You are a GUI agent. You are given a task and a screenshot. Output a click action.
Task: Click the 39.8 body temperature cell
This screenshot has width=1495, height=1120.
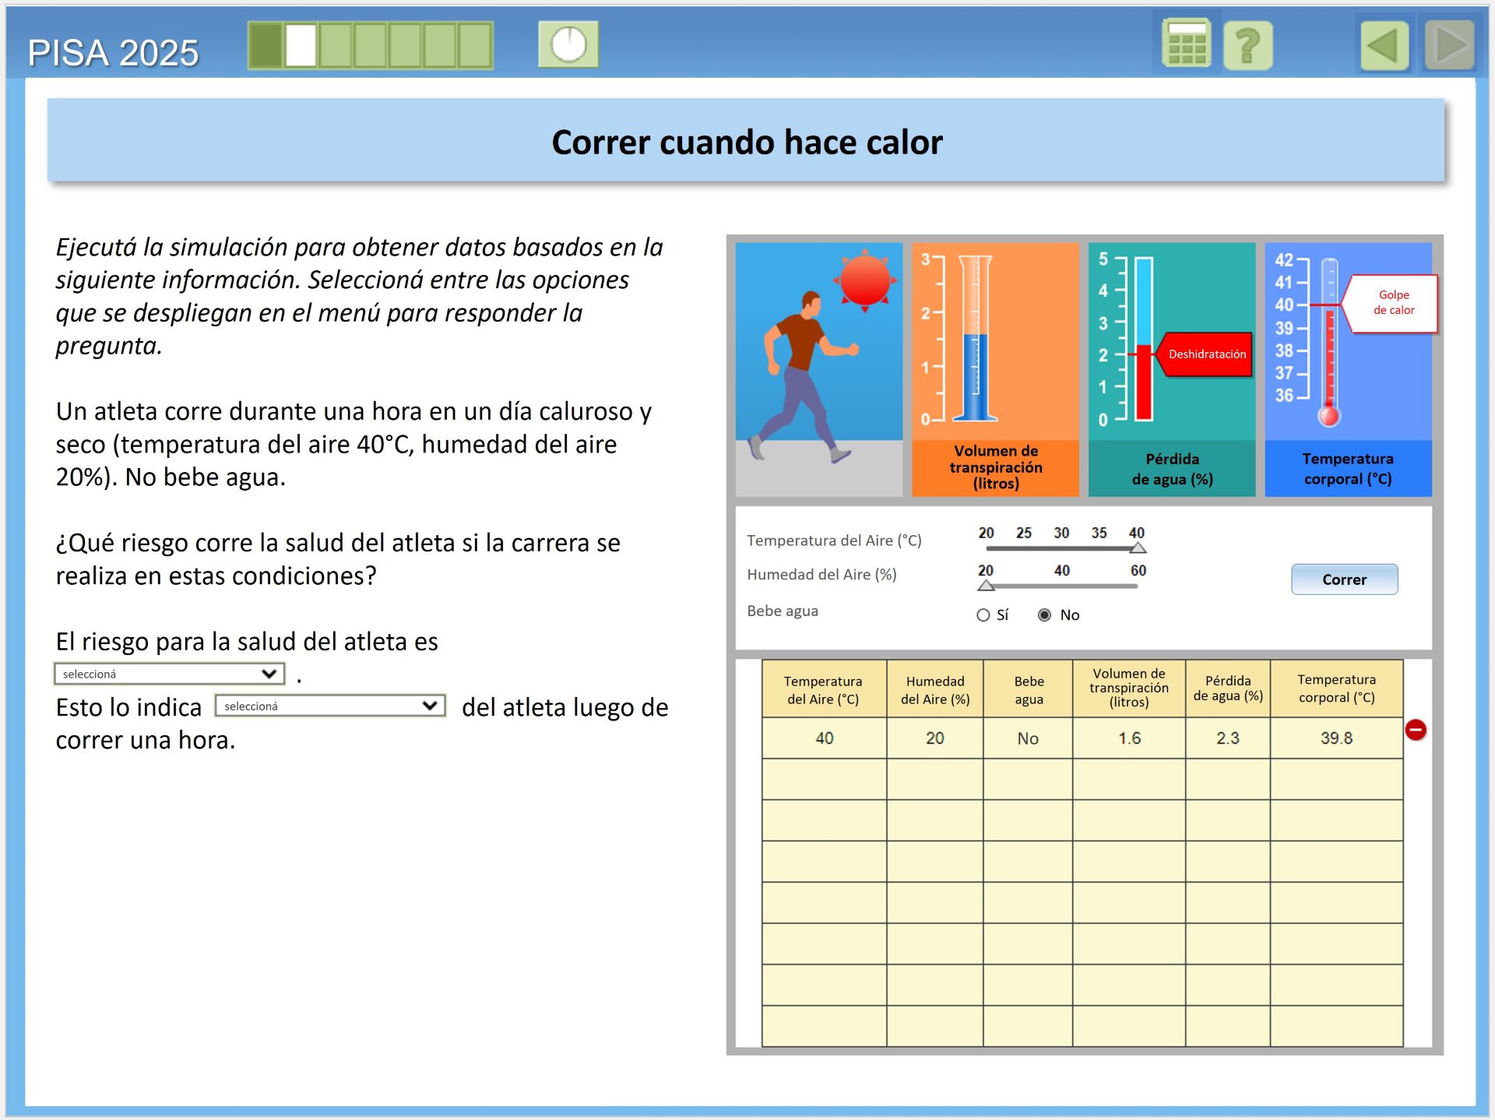1336,738
